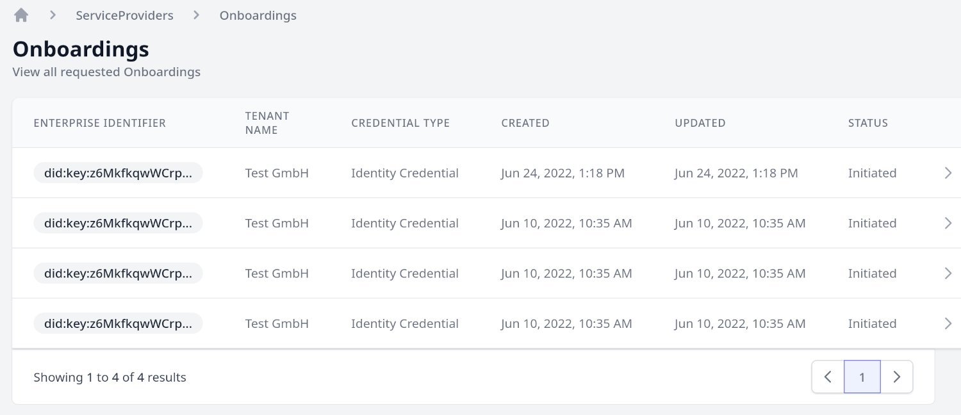Open the ServiceProviders breadcrumb link

pyautogui.click(x=124, y=15)
